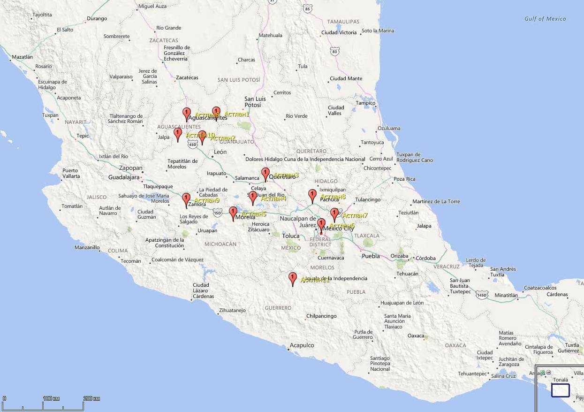584x412 pixels.
Task: Click the 45D highway shield near León
Action: click(192, 145)
